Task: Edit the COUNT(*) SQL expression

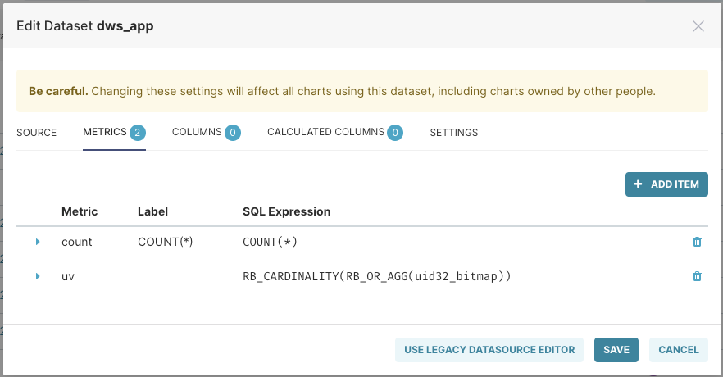Action: pos(271,243)
